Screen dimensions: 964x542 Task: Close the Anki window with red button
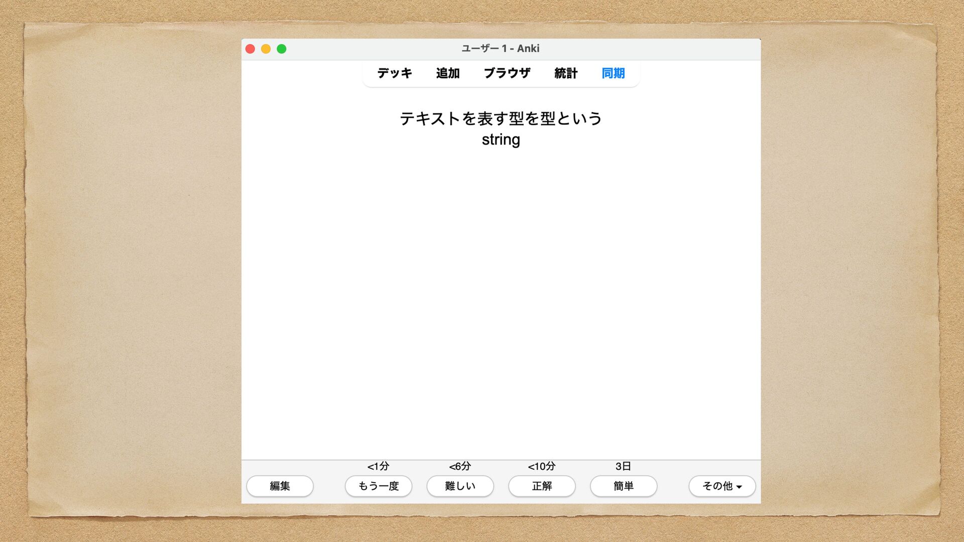(x=250, y=49)
